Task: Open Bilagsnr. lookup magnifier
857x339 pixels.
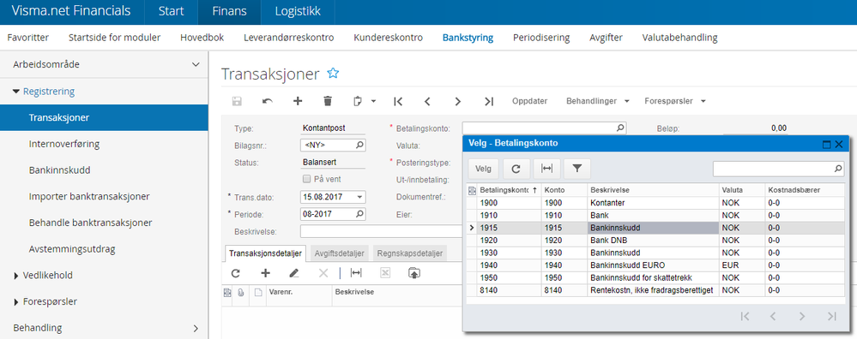Action: coord(359,146)
